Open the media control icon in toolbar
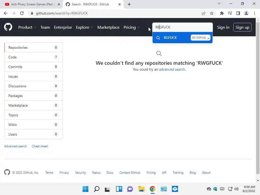260x195 pixels. [x=230, y=13]
